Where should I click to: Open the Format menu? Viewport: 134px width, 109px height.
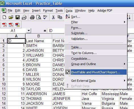(x=48, y=10)
